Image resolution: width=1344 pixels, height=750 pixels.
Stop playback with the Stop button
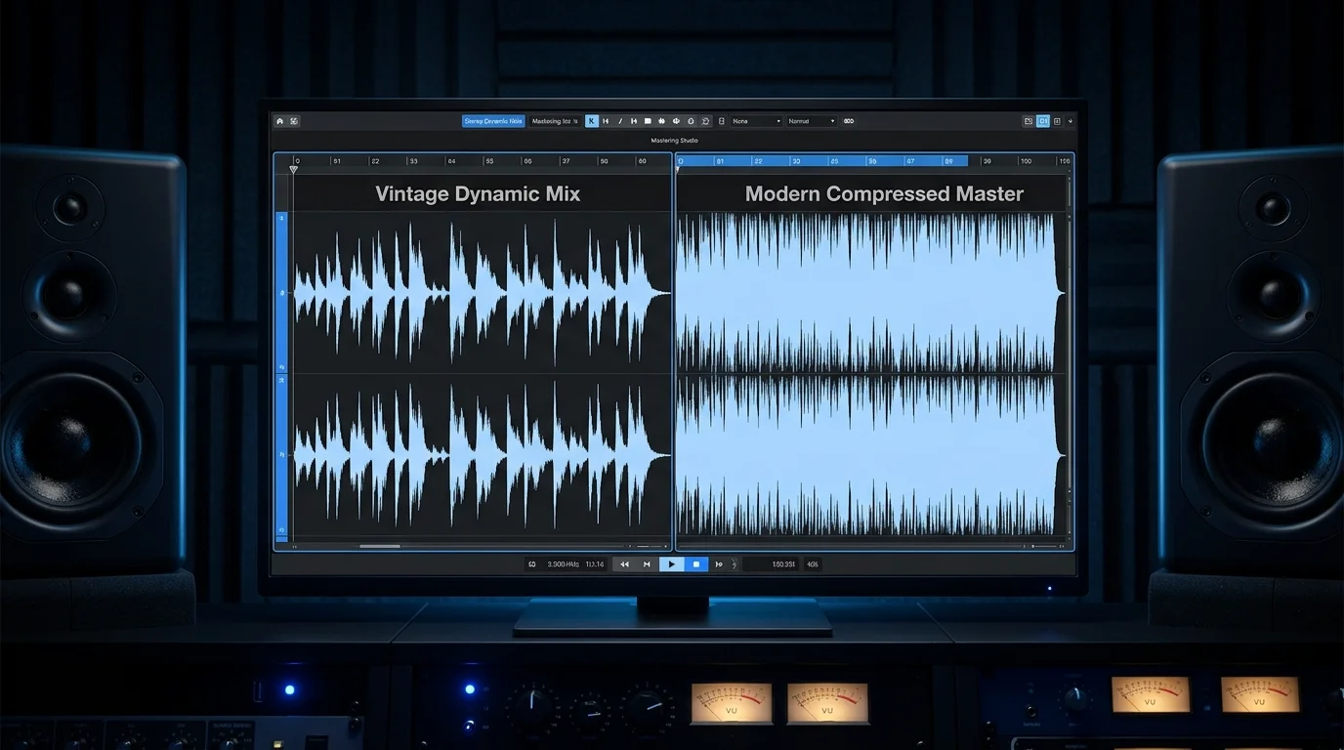[x=696, y=564]
